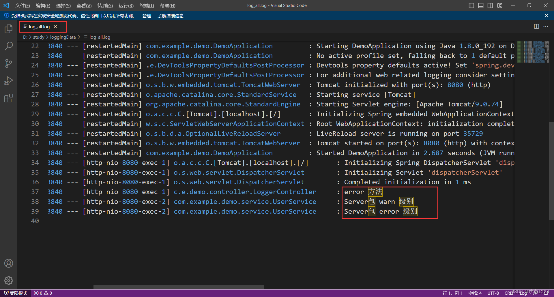This screenshot has width=554, height=297.
Task: Open the 转到(G) menu
Action: [x=105, y=5]
